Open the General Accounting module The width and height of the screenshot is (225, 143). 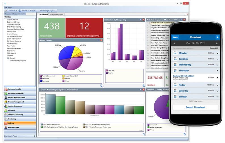coord(20,115)
